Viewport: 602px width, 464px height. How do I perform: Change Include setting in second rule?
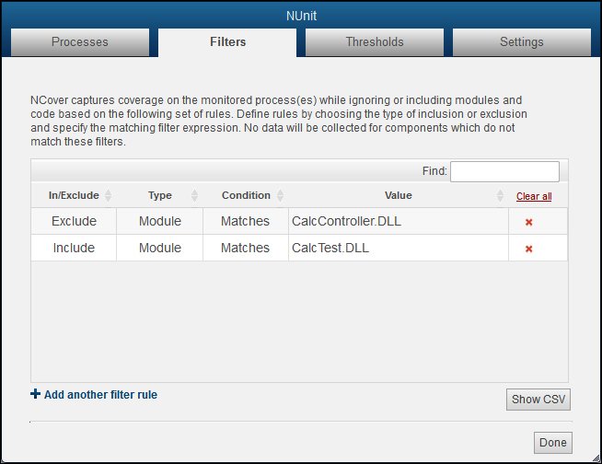74,248
